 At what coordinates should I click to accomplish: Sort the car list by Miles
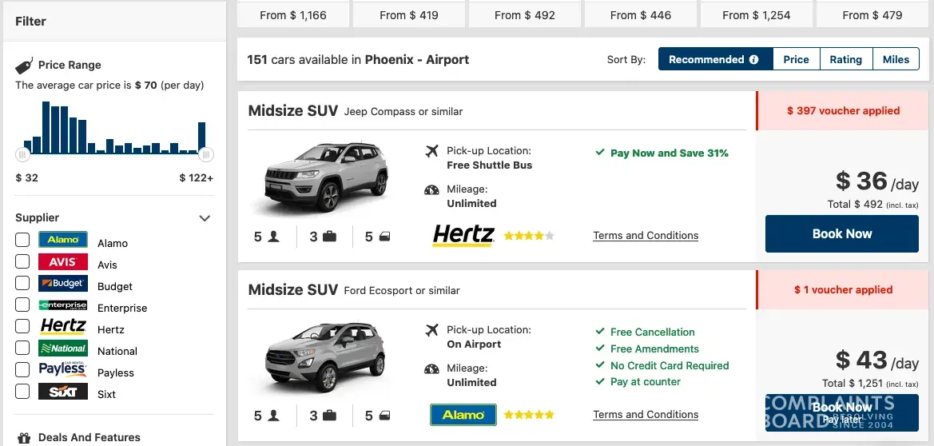click(896, 60)
